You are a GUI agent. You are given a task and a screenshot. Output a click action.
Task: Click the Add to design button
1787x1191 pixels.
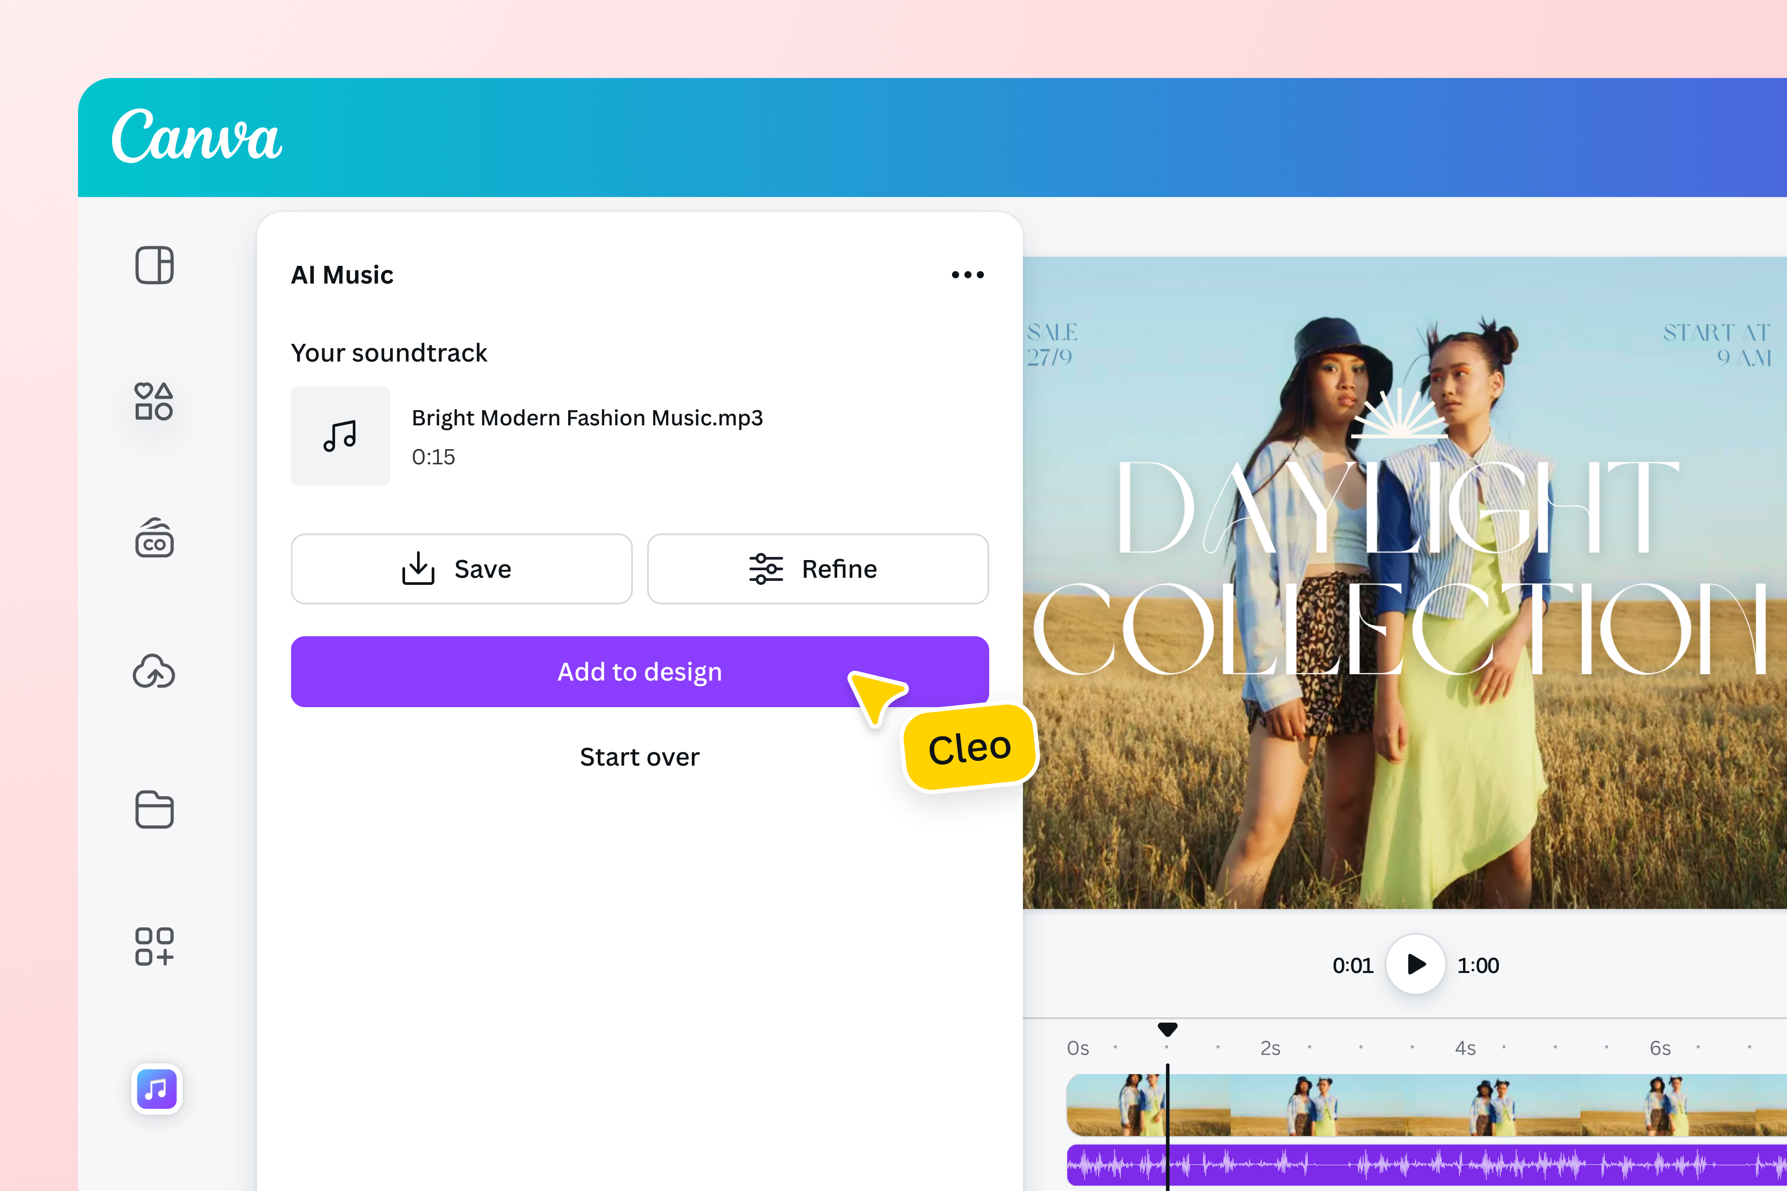[x=640, y=671]
